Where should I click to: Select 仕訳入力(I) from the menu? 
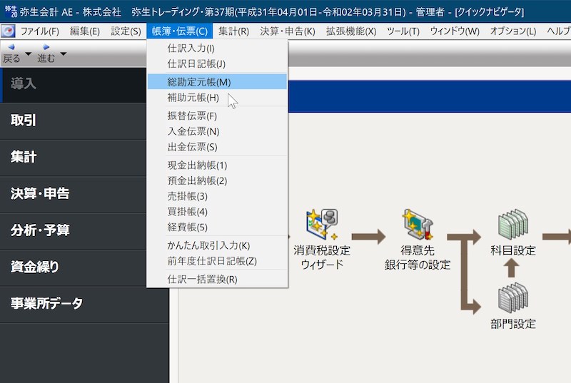tap(217, 48)
